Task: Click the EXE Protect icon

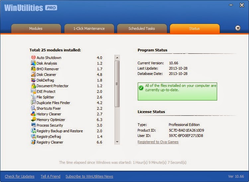Action: [33, 91]
